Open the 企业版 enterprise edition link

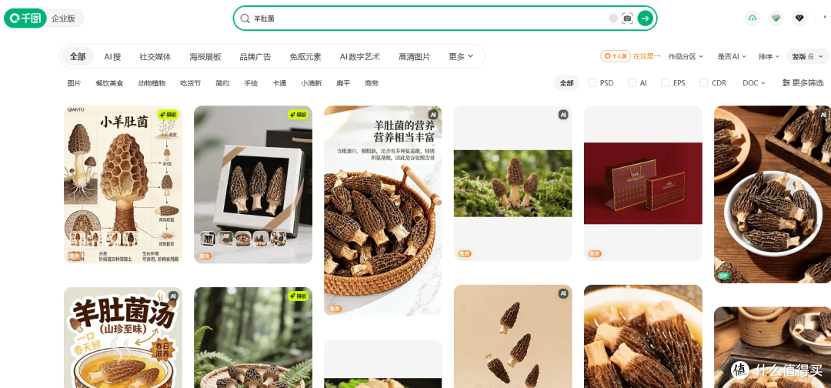tap(64, 18)
